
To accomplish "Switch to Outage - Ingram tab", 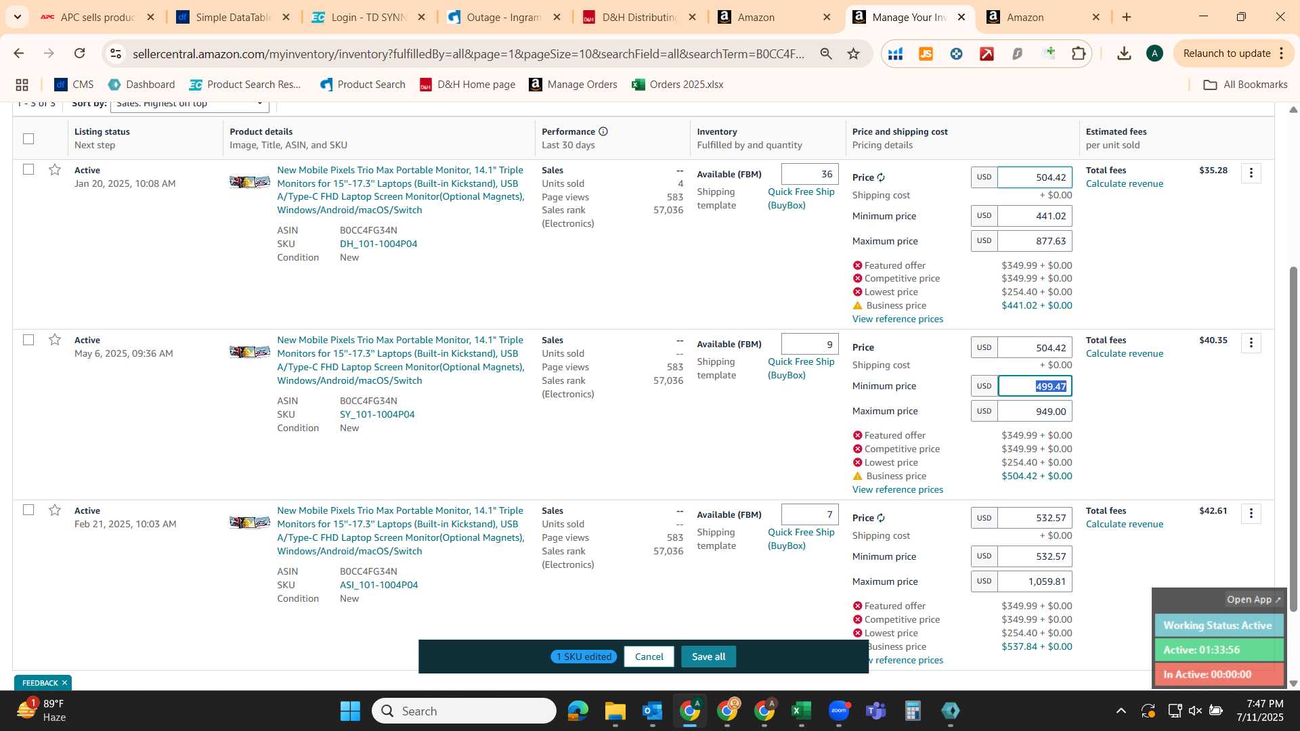I will [504, 17].
